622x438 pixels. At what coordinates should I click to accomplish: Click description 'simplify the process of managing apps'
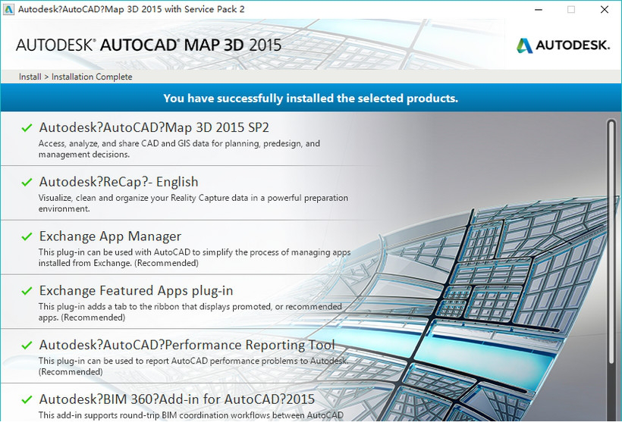(x=194, y=258)
